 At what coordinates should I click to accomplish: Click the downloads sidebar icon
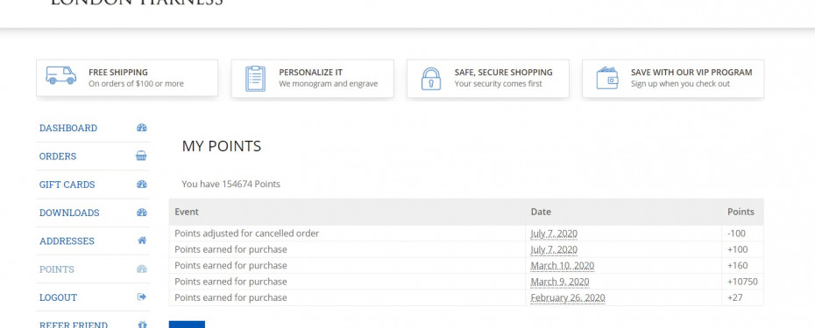(x=141, y=213)
